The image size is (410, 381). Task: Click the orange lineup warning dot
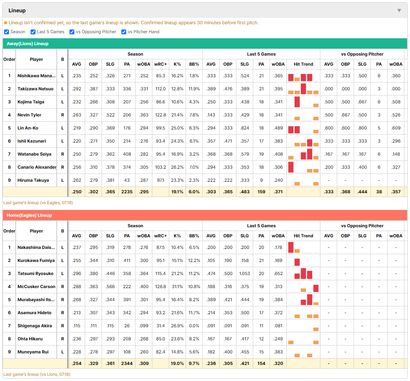6,23
